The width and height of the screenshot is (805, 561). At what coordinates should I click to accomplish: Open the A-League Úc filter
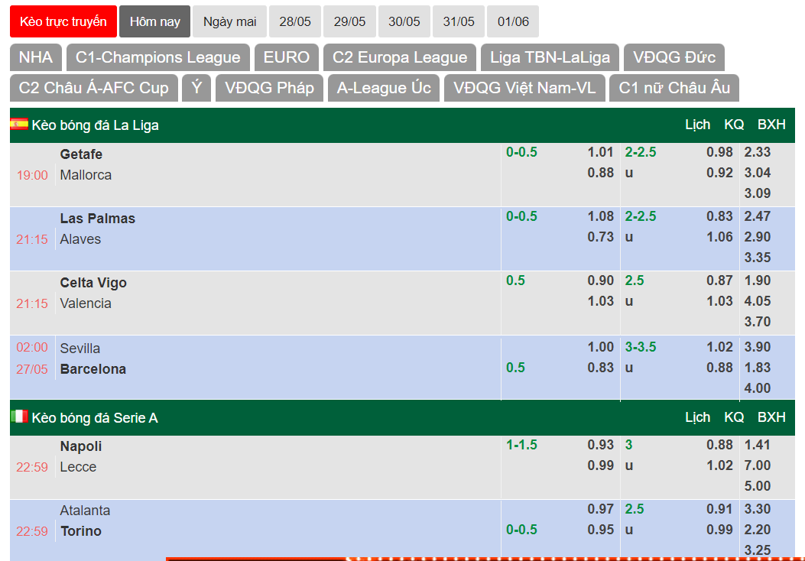coord(384,88)
